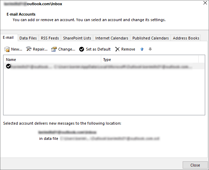Click the Repair tools icon
Viewport: 209px width, 170px height.
pos(29,49)
